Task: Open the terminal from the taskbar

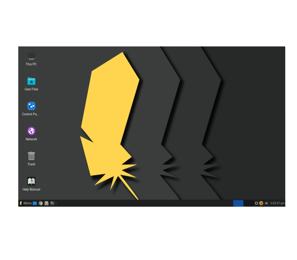Action: point(52,203)
